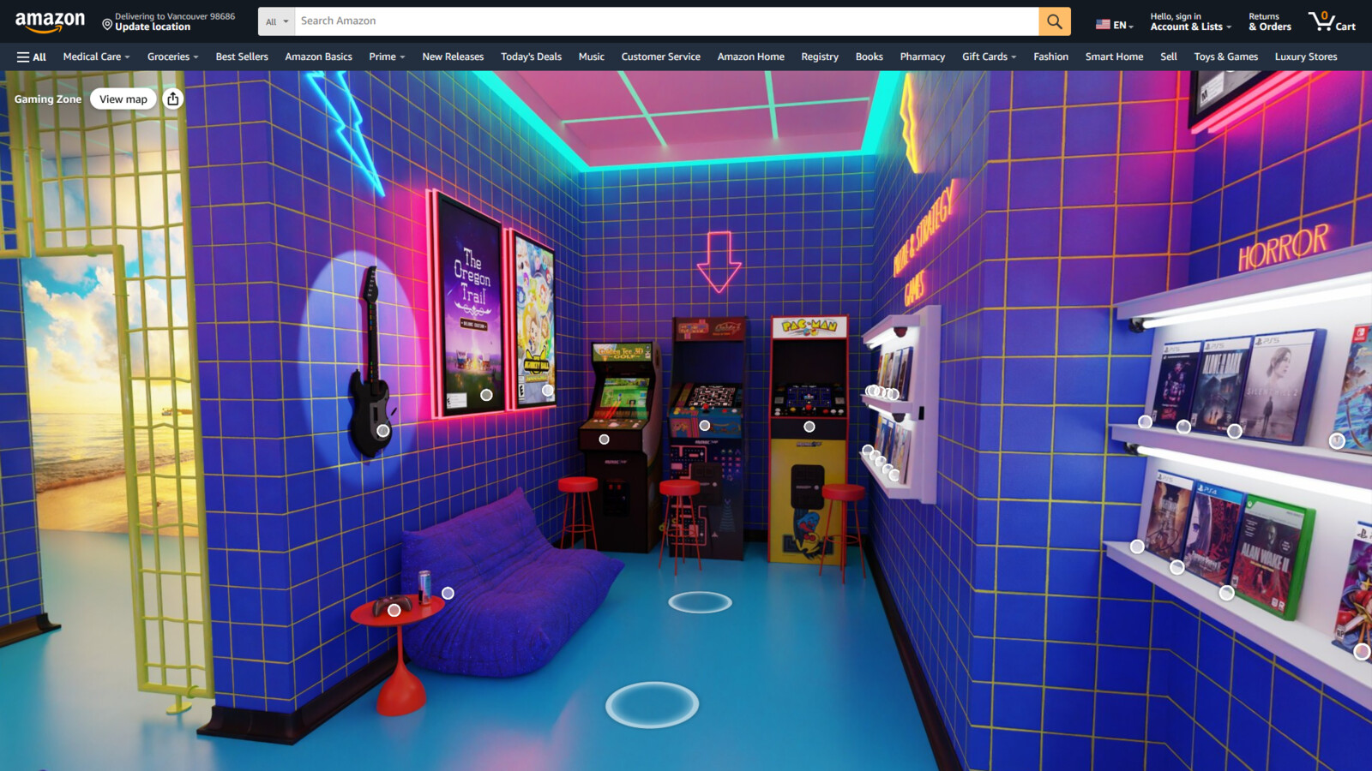Screen dimensions: 1372x771
Task: Open the shopping cart icon
Action: (x=1332, y=21)
